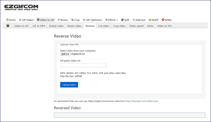211x122 pixels.
Task: Open the Split tool
Action: [x=125, y=20]
